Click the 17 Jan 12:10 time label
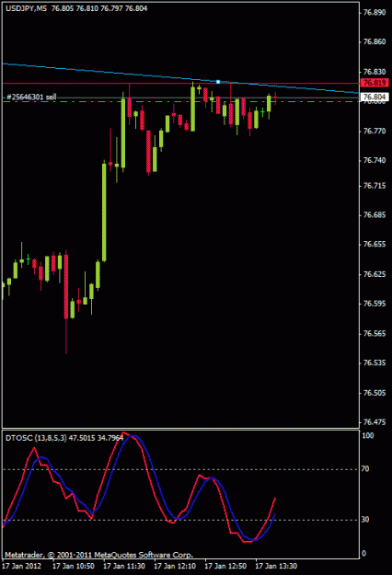The width and height of the screenshot is (392, 575). point(175,566)
